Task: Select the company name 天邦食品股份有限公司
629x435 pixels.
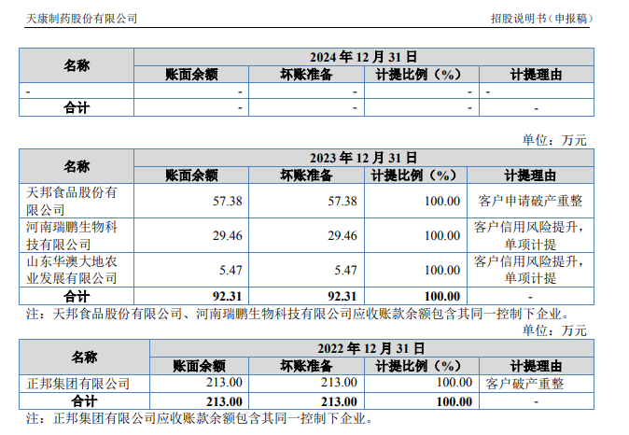Action: point(72,201)
